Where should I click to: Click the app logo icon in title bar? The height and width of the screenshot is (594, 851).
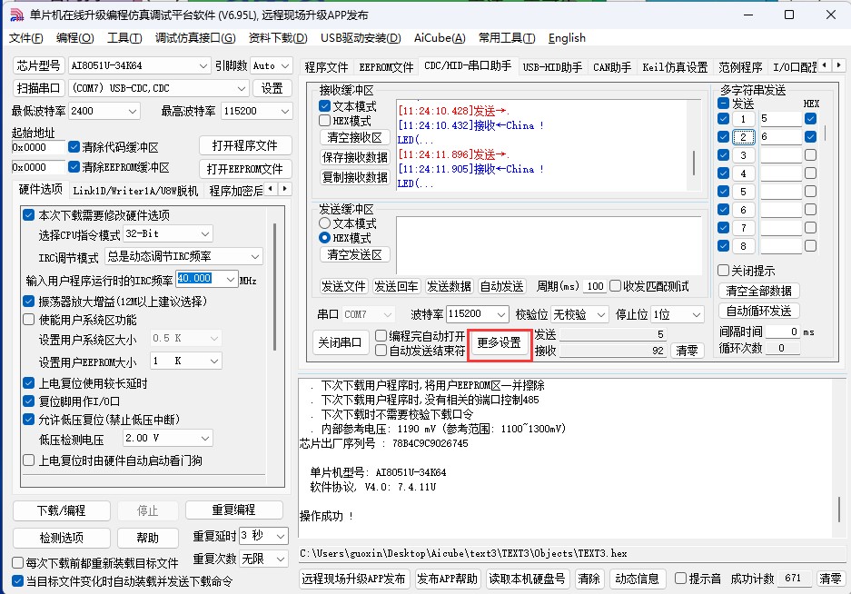16,15
